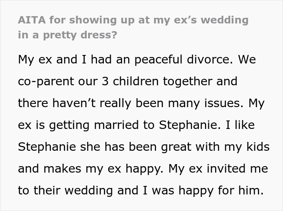Screen dimensions: 283x211
Task: Click the words 'in a pretty dress?'
Action: click(x=68, y=35)
